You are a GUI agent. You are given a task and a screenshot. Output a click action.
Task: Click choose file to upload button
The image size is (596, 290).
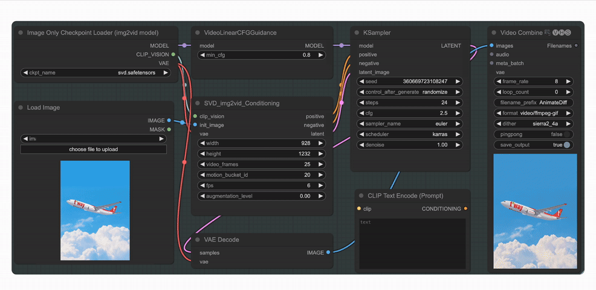pos(94,149)
